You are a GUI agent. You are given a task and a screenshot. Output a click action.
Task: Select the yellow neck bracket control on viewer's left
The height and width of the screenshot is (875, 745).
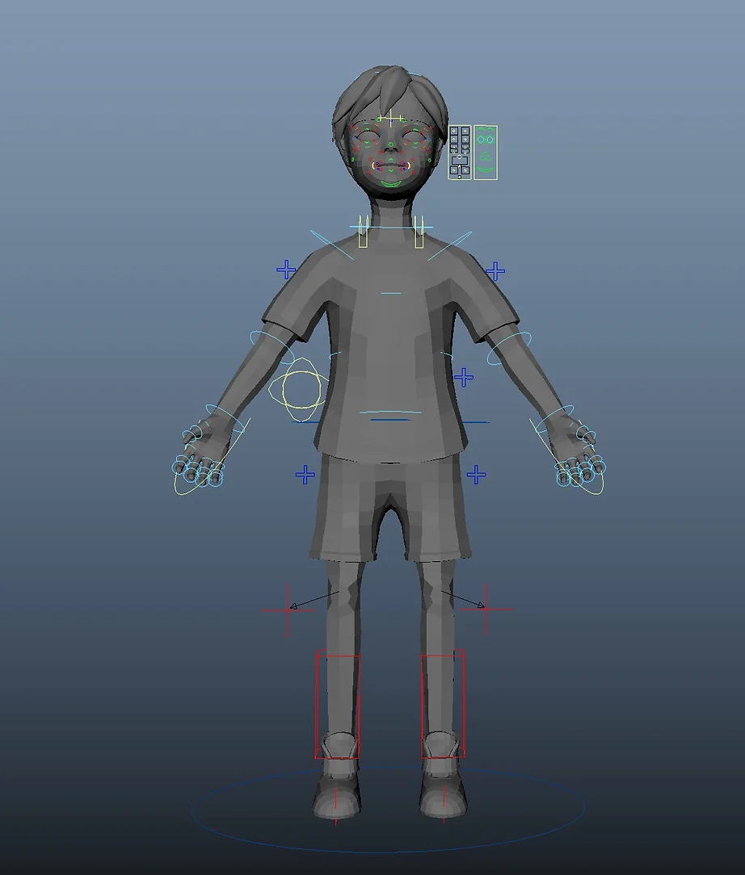click(x=364, y=231)
